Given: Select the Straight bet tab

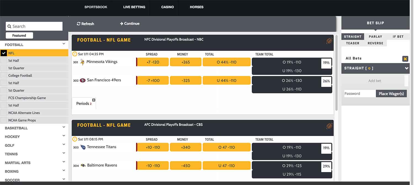Looking at the screenshot, I should 353,37.
